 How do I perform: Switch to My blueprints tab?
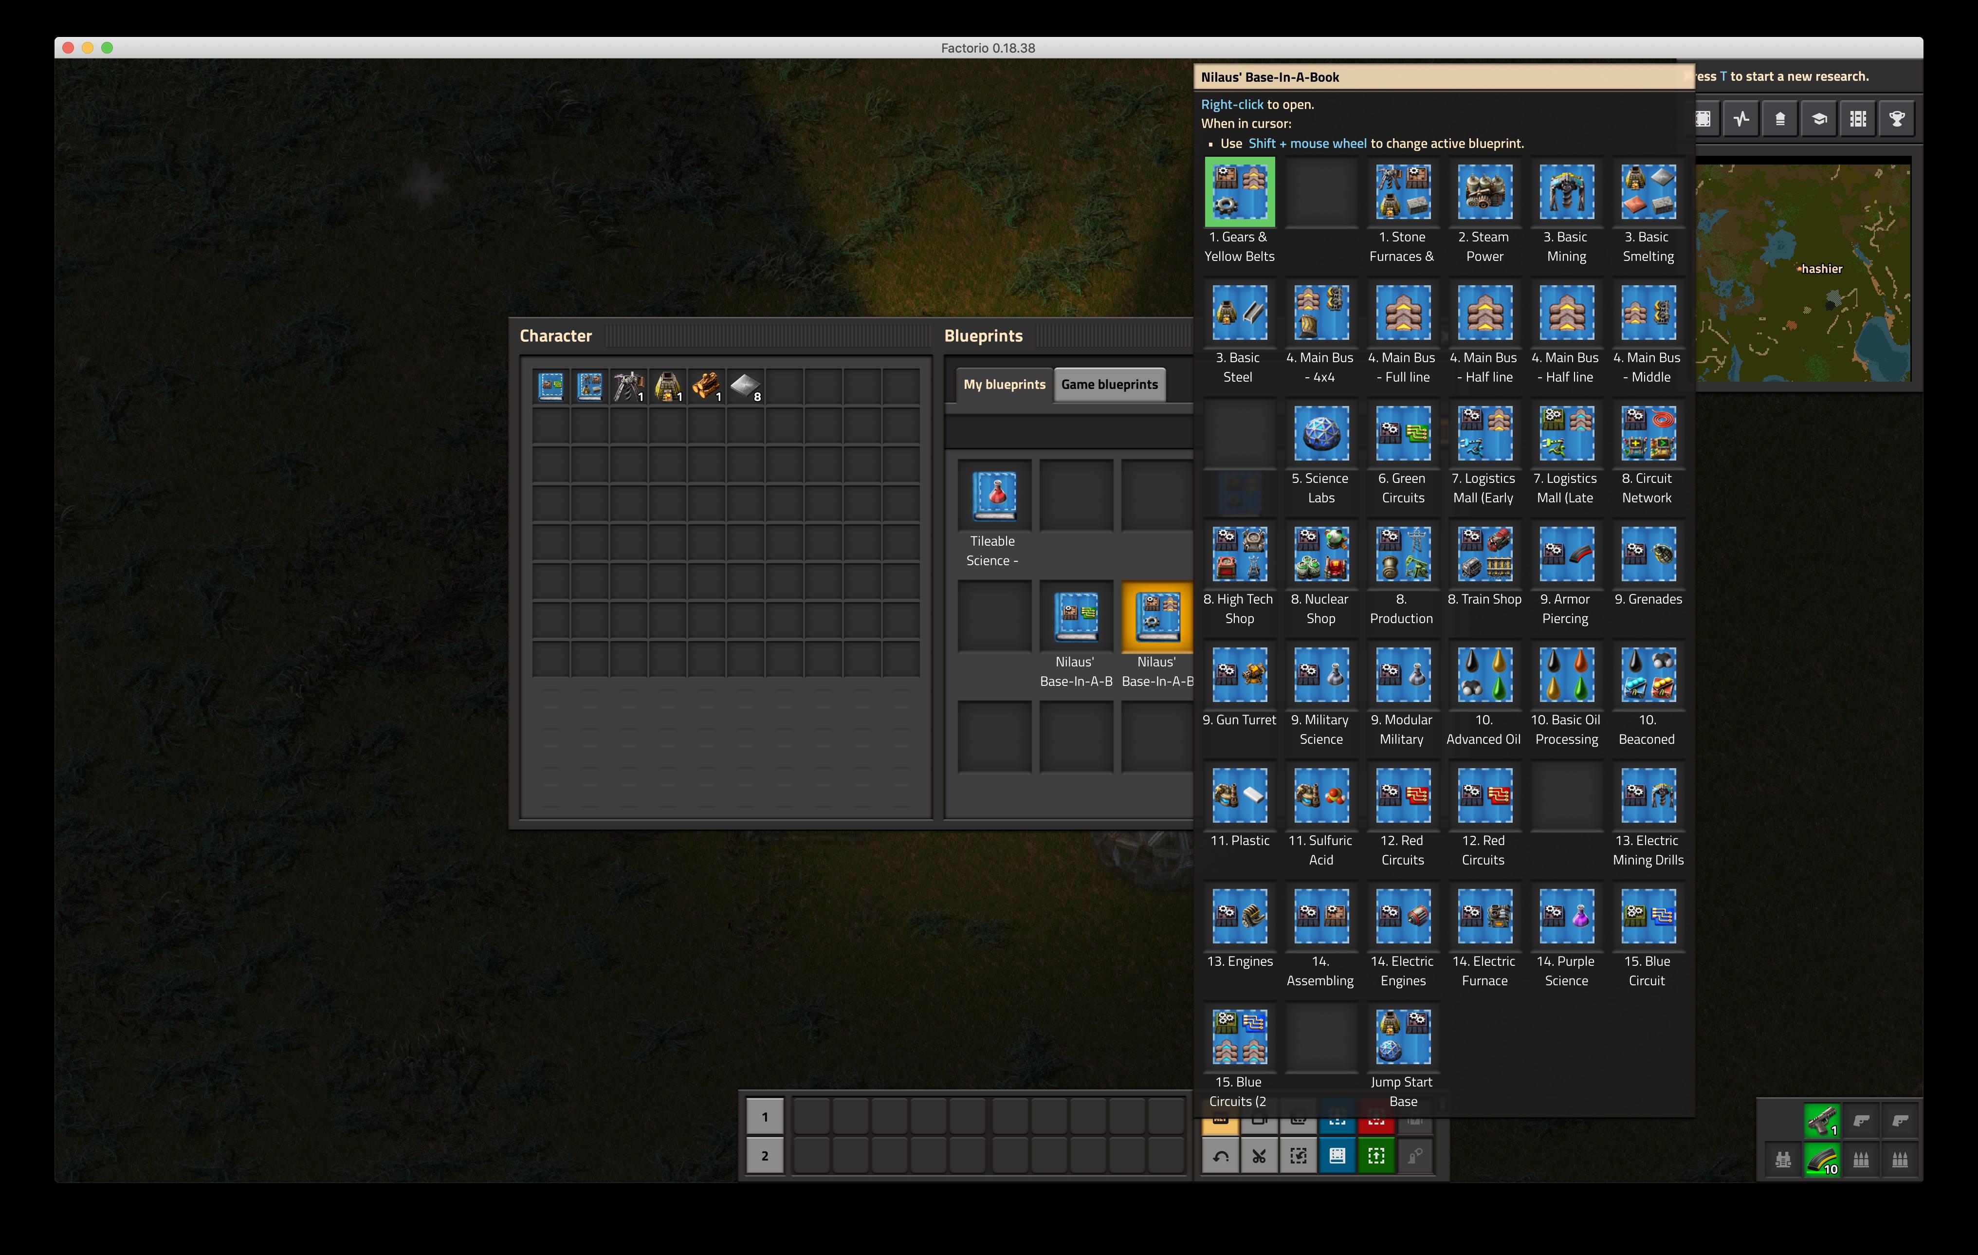(1004, 385)
